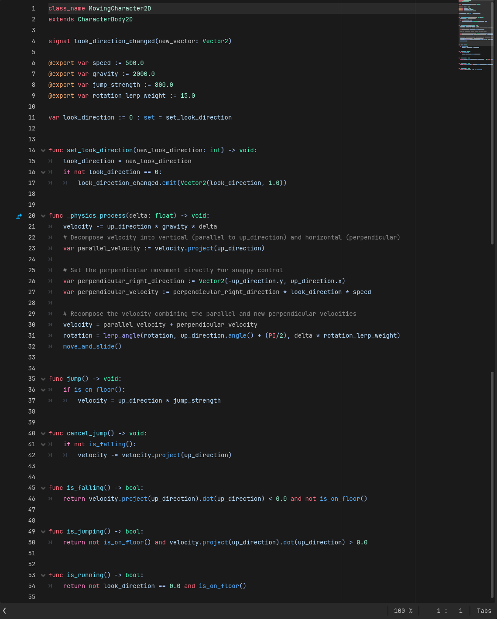The height and width of the screenshot is (619, 497).
Task: Click line number 20 in the gutter
Action: click(32, 215)
